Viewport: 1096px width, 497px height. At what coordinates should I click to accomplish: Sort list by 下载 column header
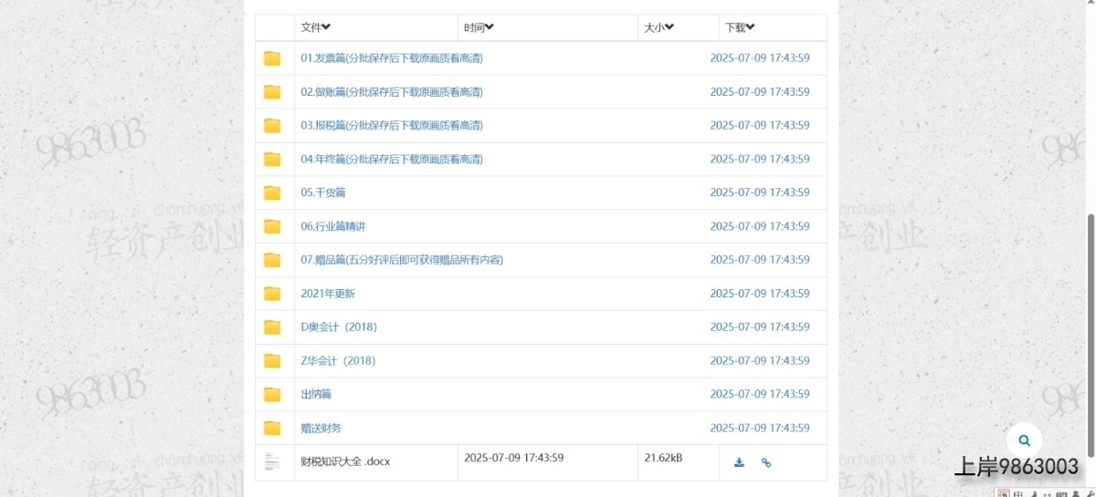740,27
